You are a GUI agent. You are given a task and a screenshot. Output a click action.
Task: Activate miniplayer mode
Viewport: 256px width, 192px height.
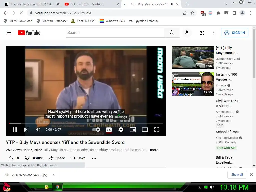(133, 130)
